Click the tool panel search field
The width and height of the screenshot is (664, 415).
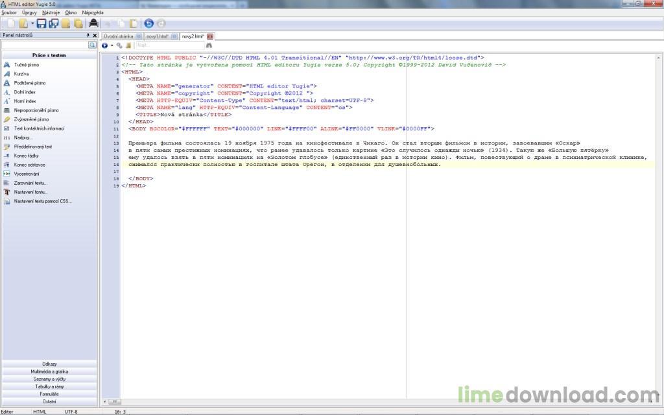tap(45, 45)
